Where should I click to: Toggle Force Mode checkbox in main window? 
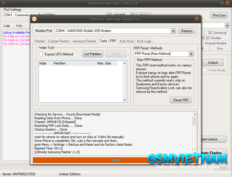click(205, 70)
